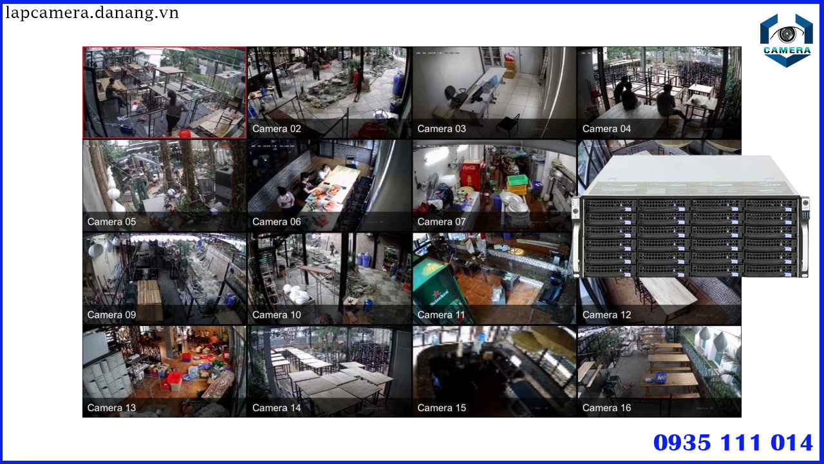824x464 pixels.
Task: Open the Camera 10 feed
Action: click(x=328, y=278)
